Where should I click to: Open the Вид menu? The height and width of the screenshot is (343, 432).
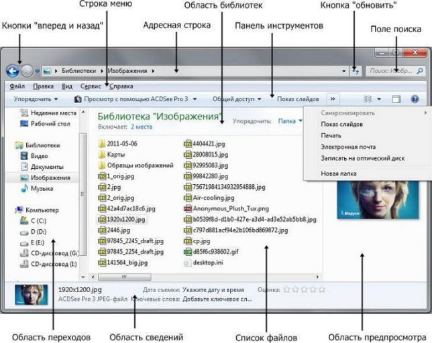click(x=67, y=86)
